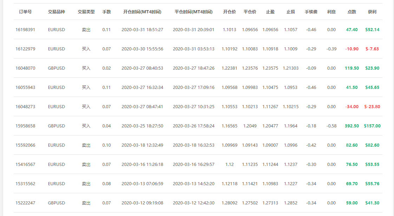Click the 交易类型 column header
Viewport: 394px width, 216px height.
pos(86,12)
